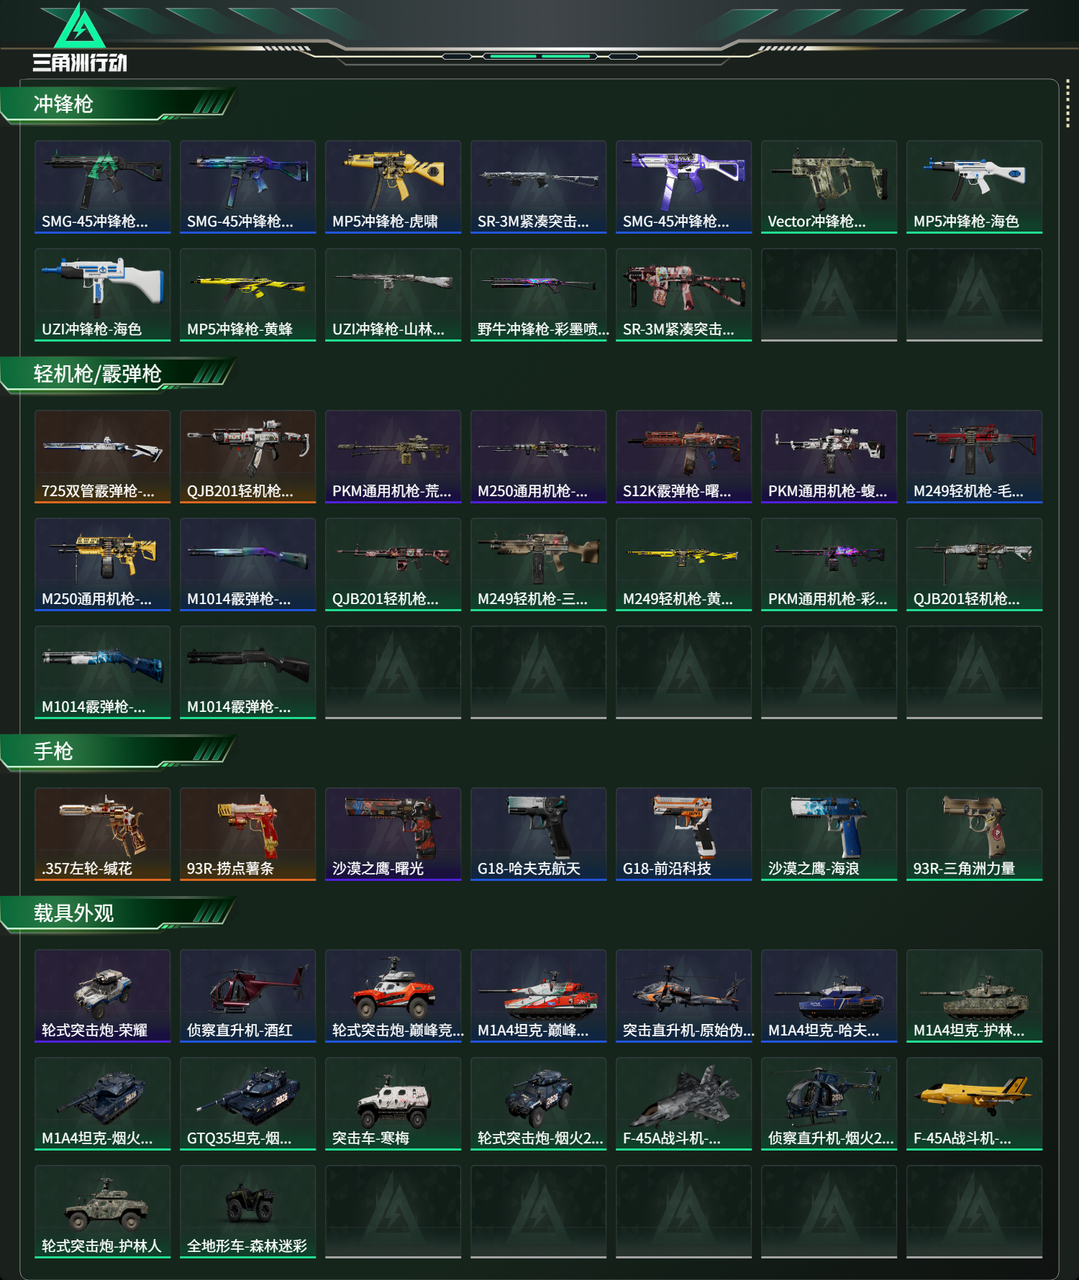Click the 轮式突击炮-荣耀 vehicle skin
Image resolution: width=1079 pixels, height=1280 pixels.
[x=102, y=996]
